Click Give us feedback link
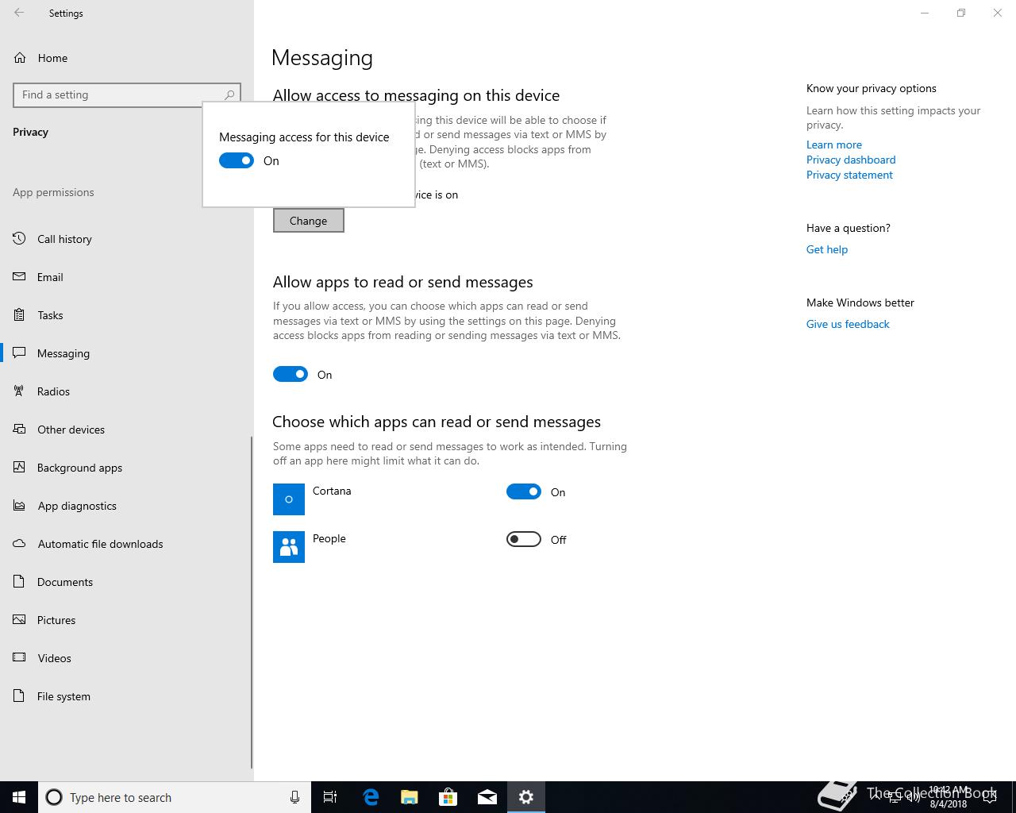 click(848, 324)
